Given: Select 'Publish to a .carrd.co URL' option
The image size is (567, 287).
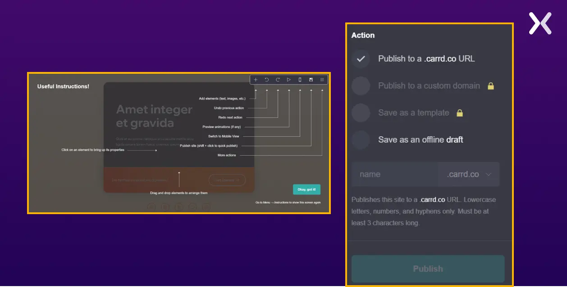Looking at the screenshot, I should (361, 59).
